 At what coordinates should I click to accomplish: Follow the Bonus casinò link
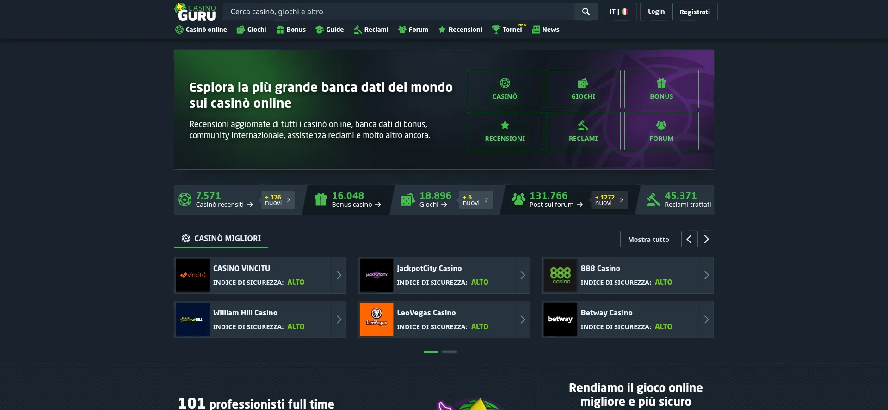coord(357,205)
